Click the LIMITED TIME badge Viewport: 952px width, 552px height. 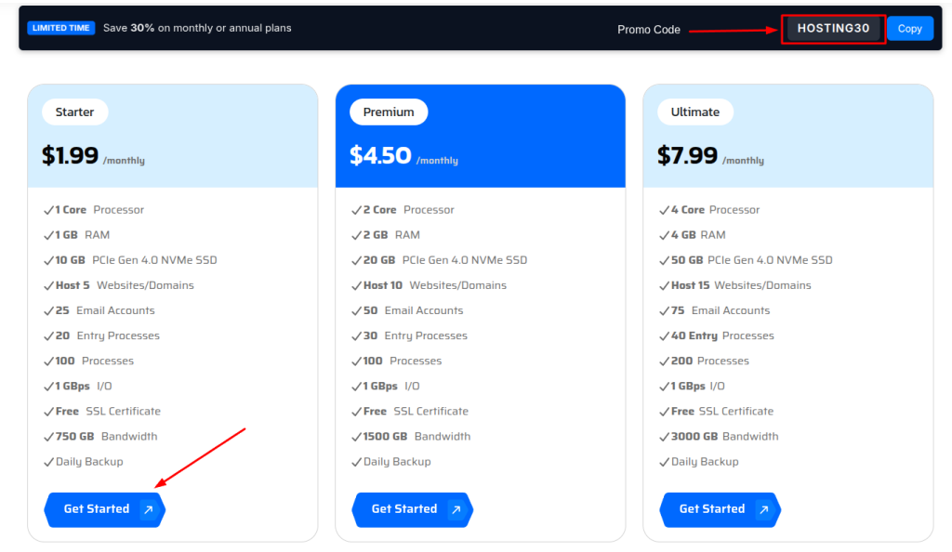(60, 28)
